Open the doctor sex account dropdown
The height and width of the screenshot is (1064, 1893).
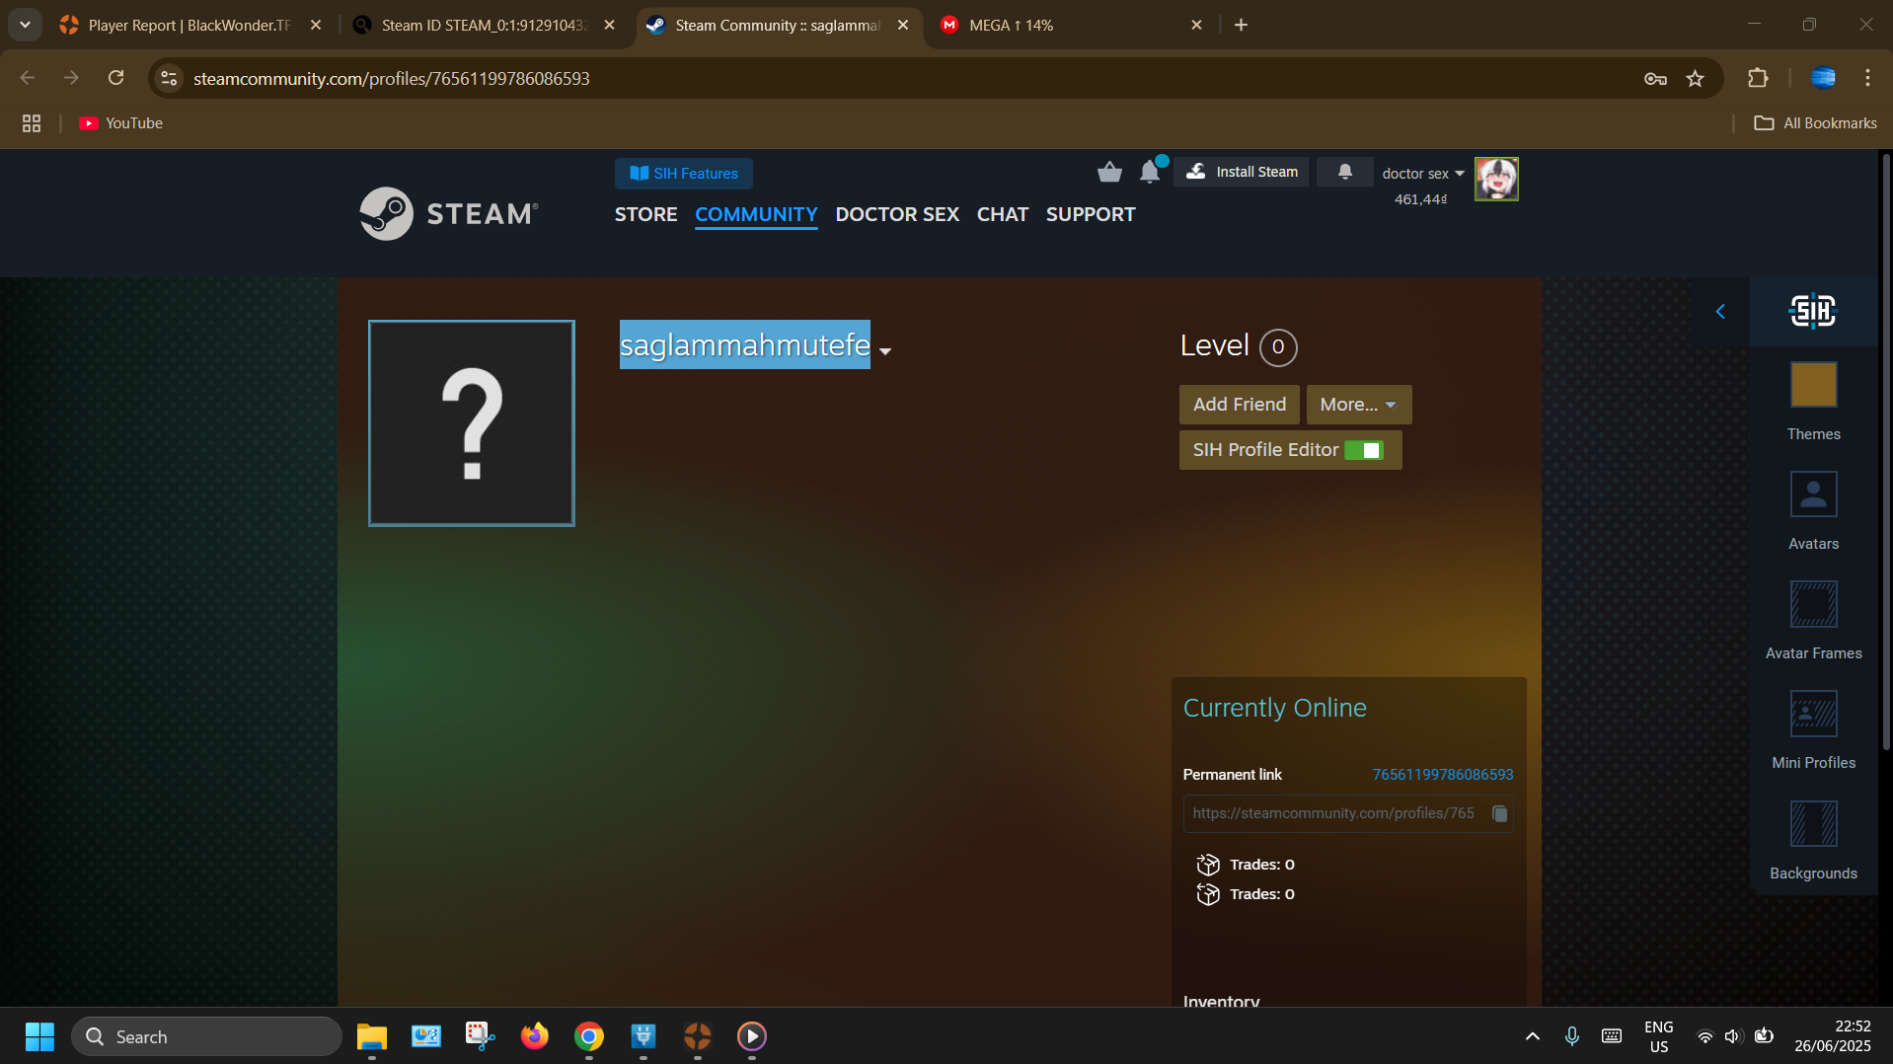(1423, 174)
